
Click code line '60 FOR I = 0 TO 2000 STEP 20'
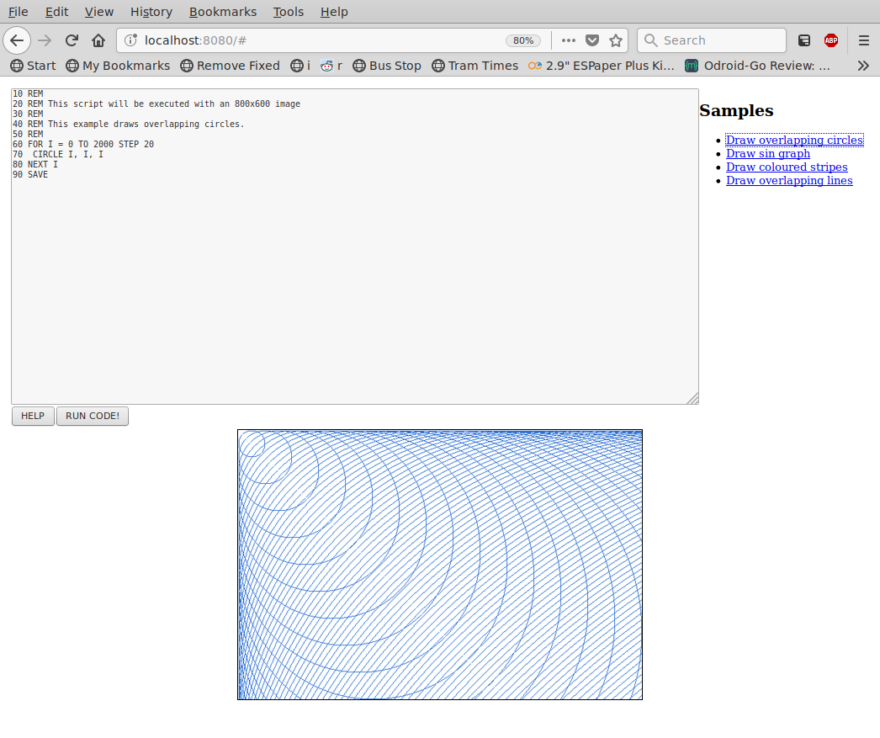pos(83,144)
